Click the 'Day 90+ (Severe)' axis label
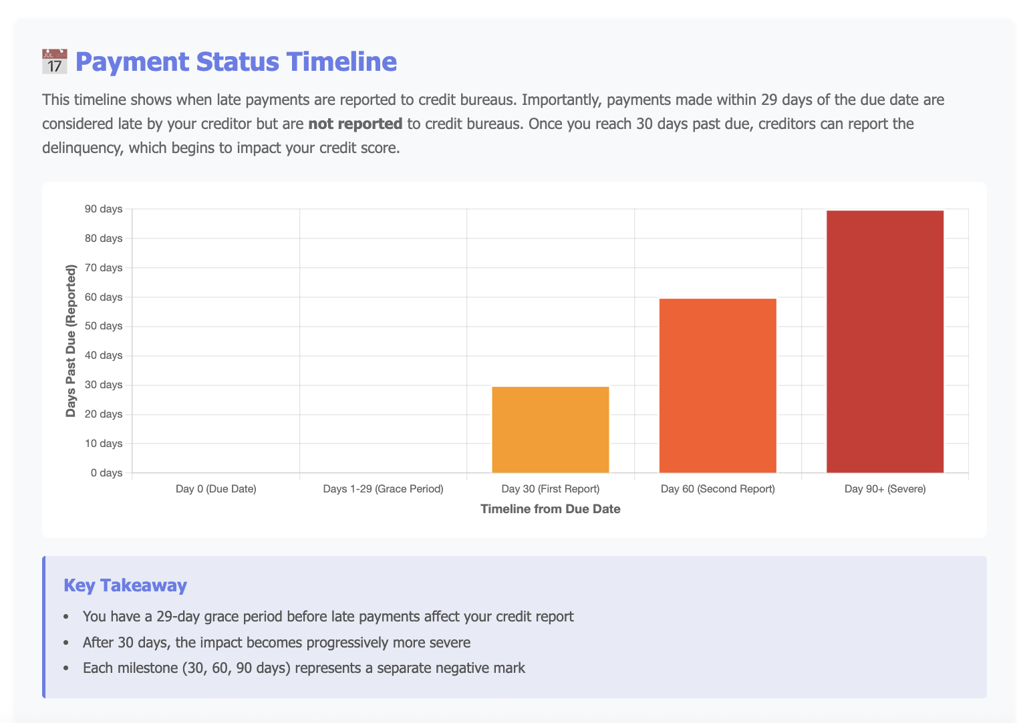 885,489
